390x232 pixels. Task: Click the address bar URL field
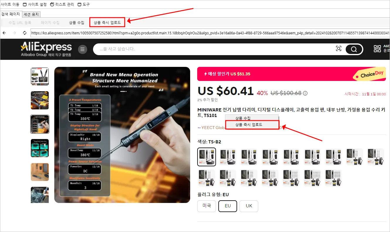click(210, 33)
